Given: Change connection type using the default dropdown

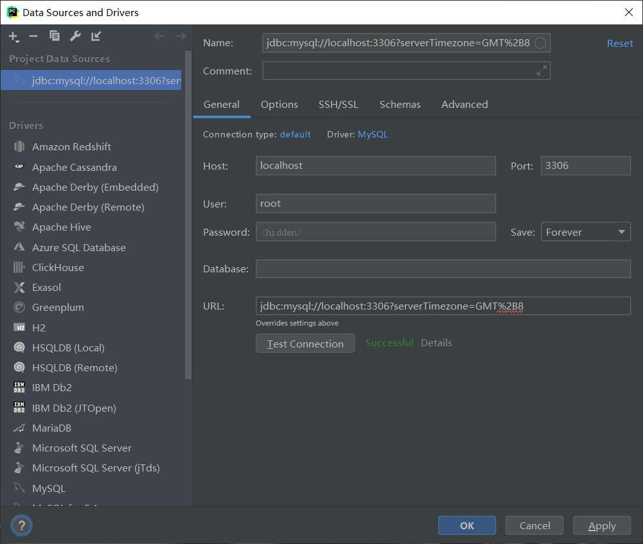Looking at the screenshot, I should [295, 134].
